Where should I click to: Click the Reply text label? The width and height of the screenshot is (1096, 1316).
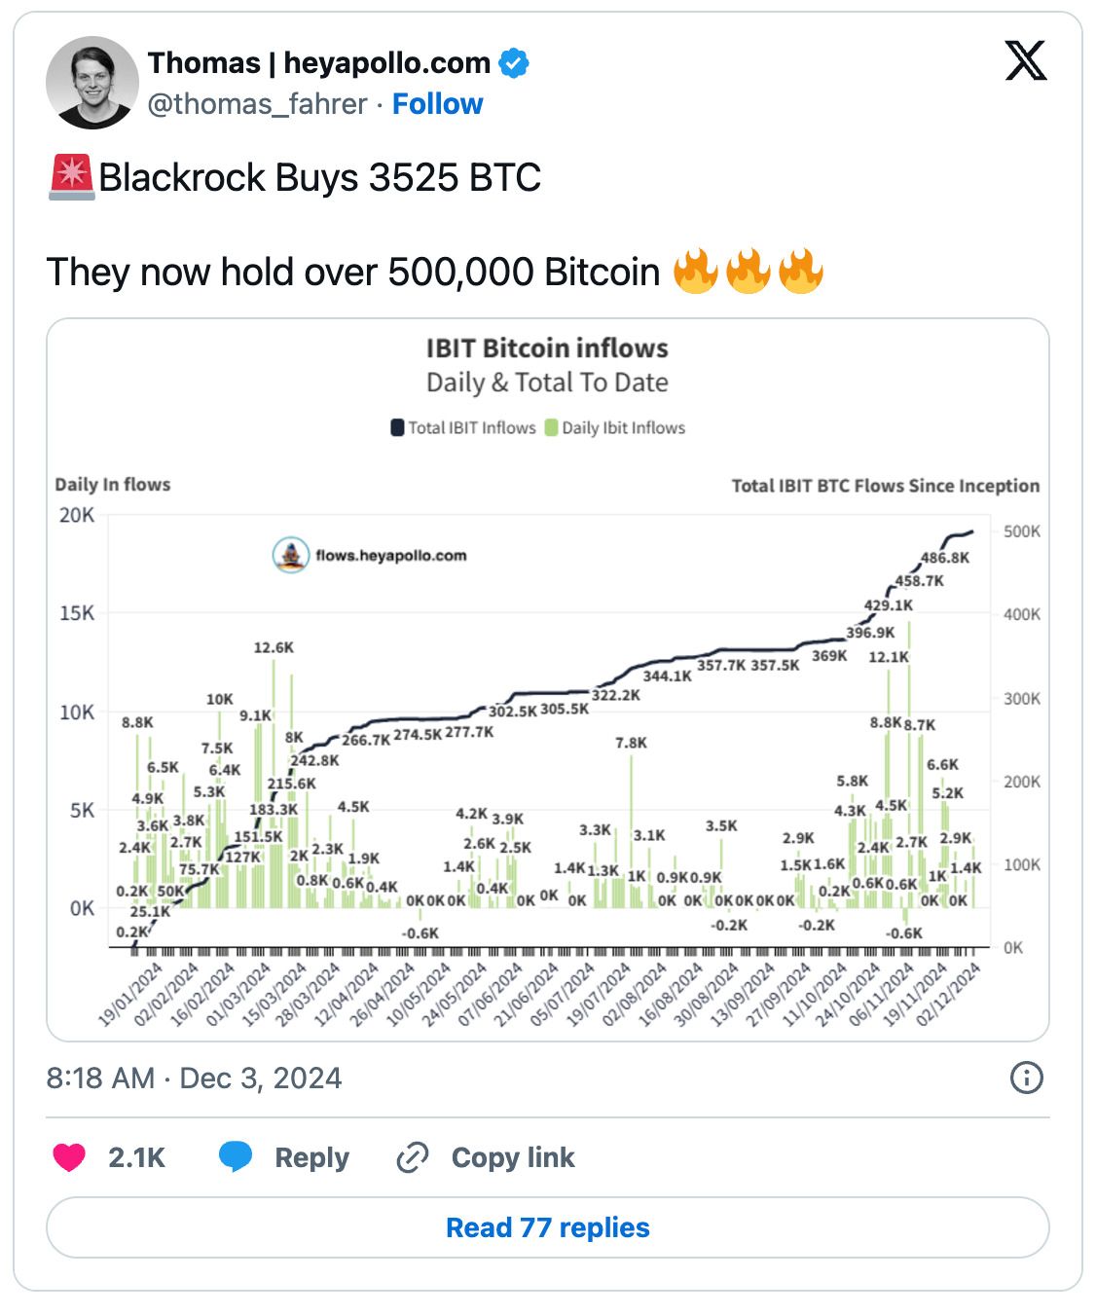click(x=311, y=1157)
